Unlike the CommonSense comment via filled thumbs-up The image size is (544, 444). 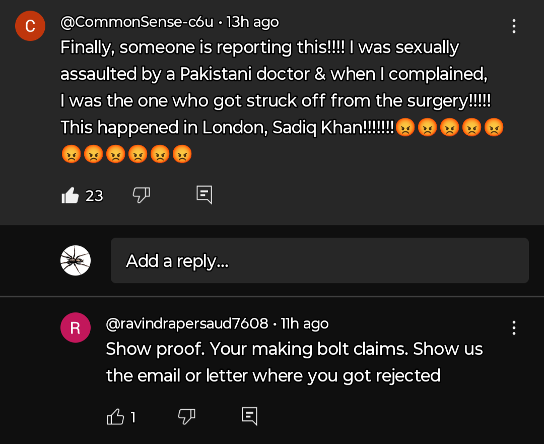point(71,195)
